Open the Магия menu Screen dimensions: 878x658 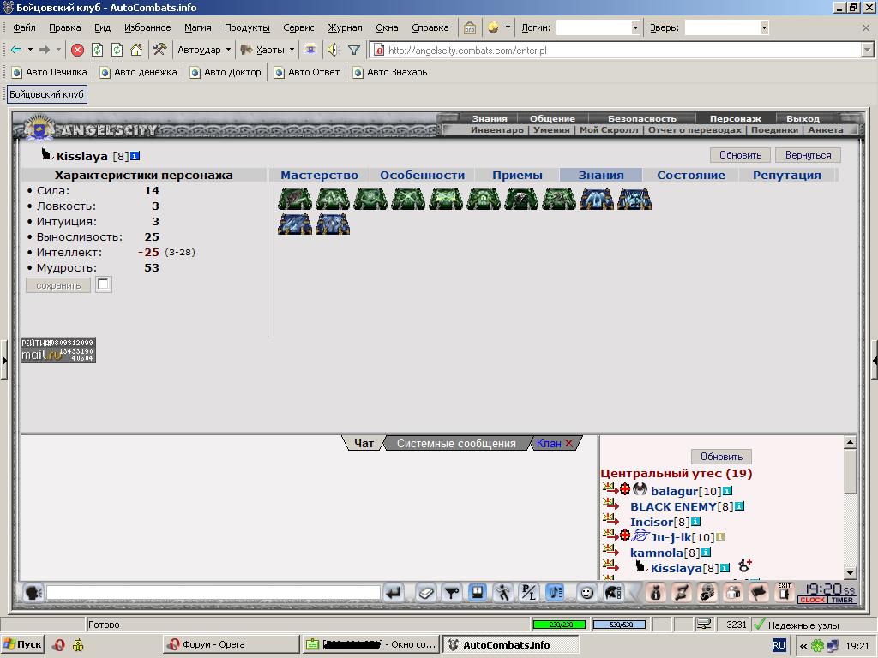tap(198, 27)
